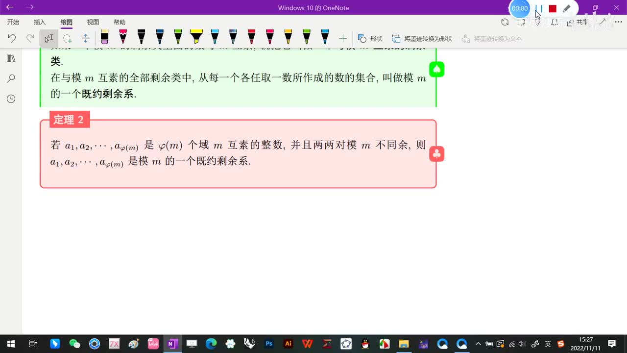This screenshot has height=353, width=627.
Task: Go back with the title bar arrow
Action: (10, 7)
